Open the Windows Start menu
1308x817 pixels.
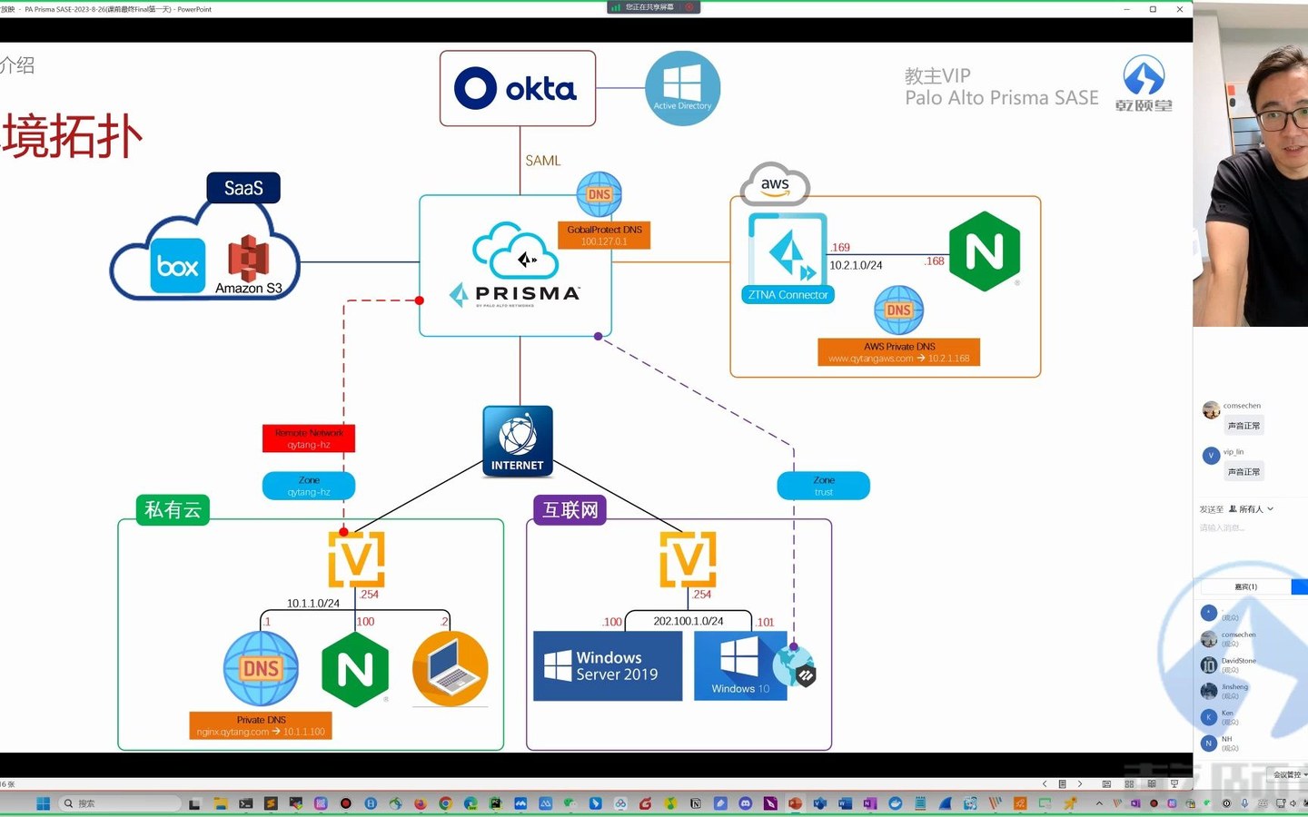pos(43,803)
